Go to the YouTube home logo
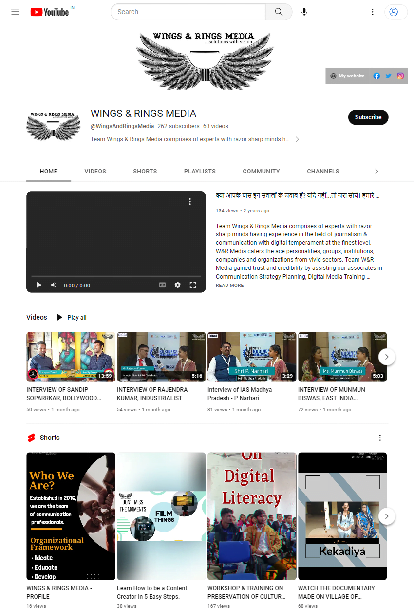This screenshot has width=414, height=610. click(49, 12)
